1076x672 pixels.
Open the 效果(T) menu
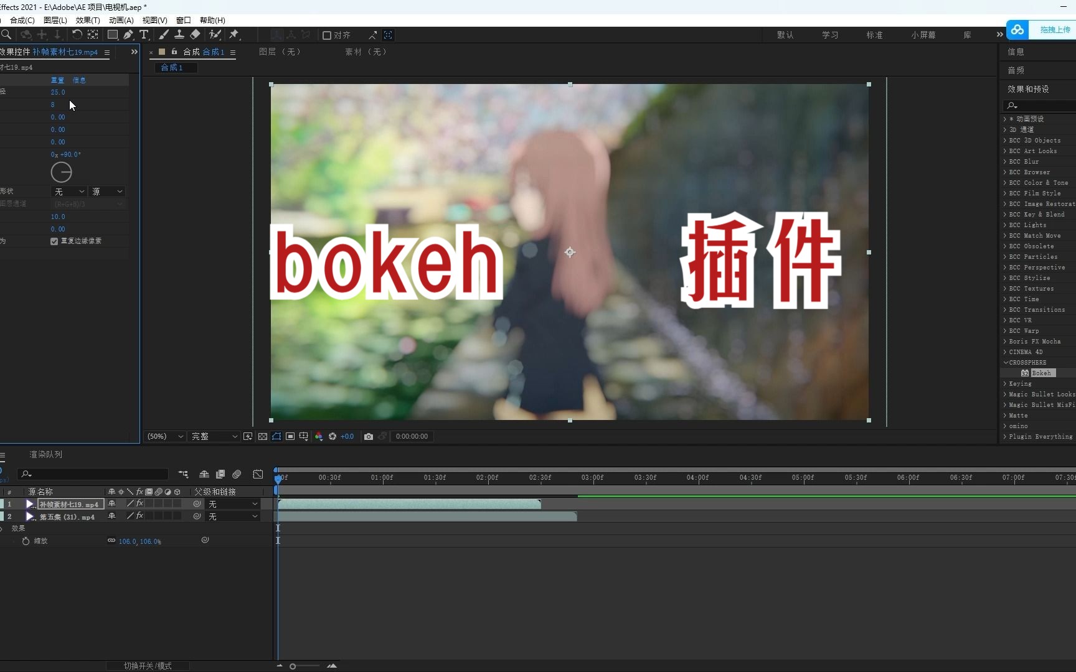point(88,20)
